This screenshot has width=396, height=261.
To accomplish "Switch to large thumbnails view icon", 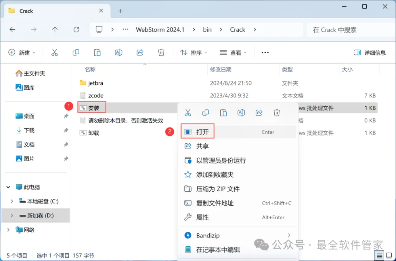I will pyautogui.click(x=389, y=256).
